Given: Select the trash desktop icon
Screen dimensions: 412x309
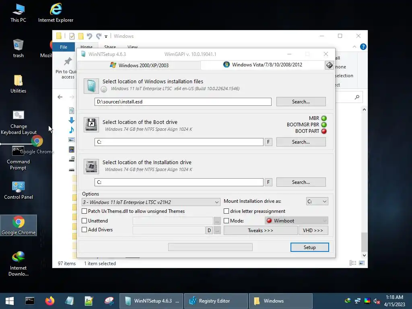Looking at the screenshot, I should 18,49.
